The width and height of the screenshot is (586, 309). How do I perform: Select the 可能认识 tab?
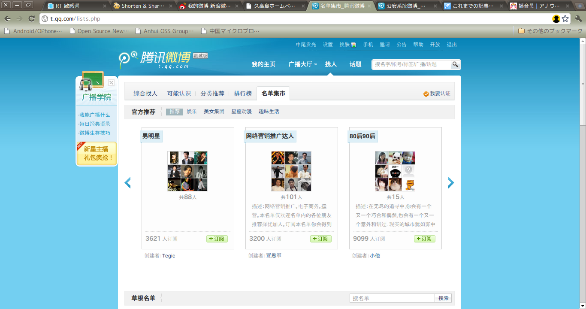click(179, 94)
